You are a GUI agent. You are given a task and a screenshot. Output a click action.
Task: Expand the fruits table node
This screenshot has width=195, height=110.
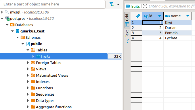pos(33,56)
